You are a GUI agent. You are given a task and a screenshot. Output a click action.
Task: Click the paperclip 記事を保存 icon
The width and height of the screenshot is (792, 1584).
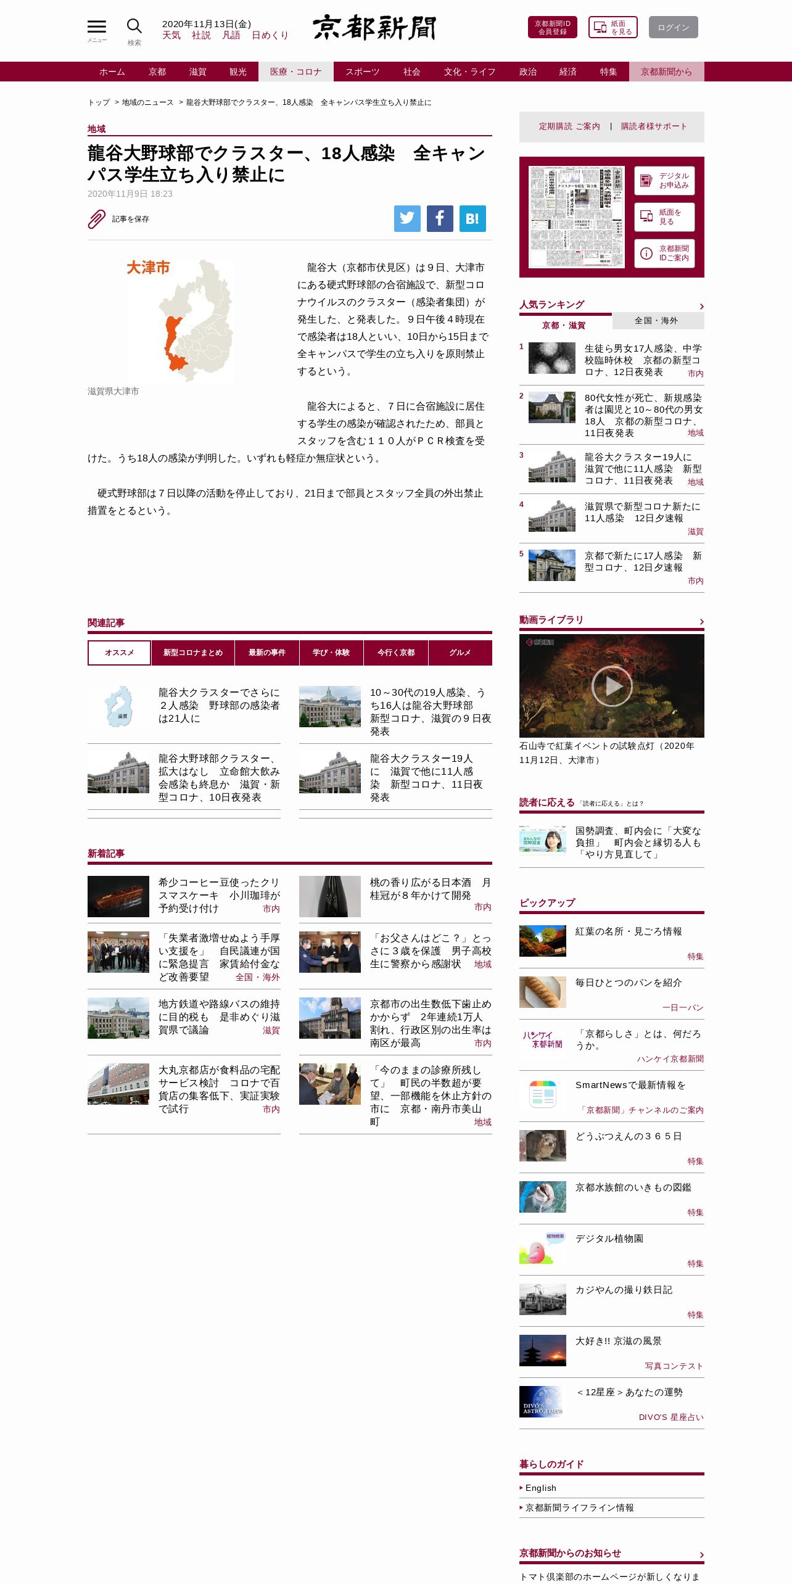pyautogui.click(x=97, y=219)
